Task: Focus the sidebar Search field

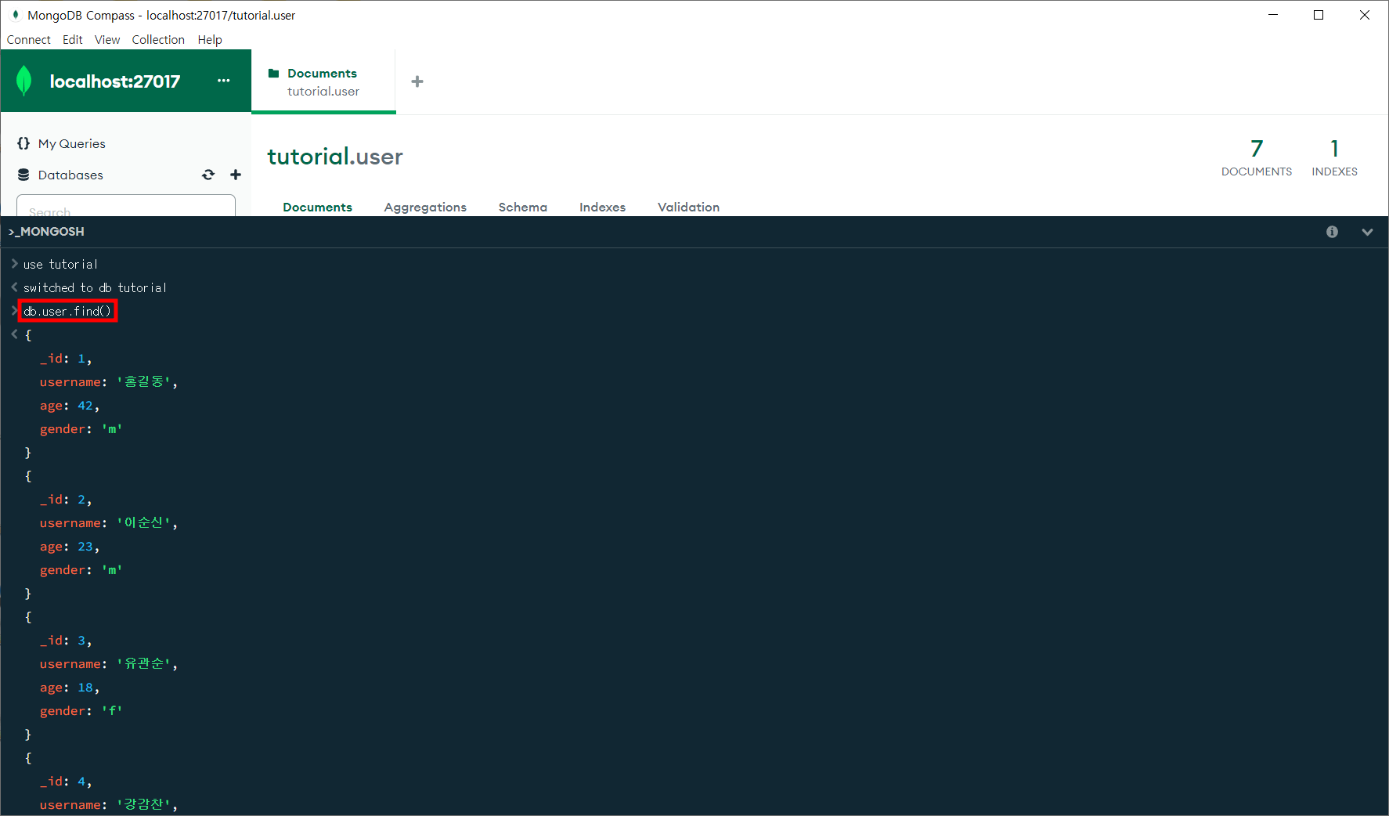Action: (x=126, y=205)
